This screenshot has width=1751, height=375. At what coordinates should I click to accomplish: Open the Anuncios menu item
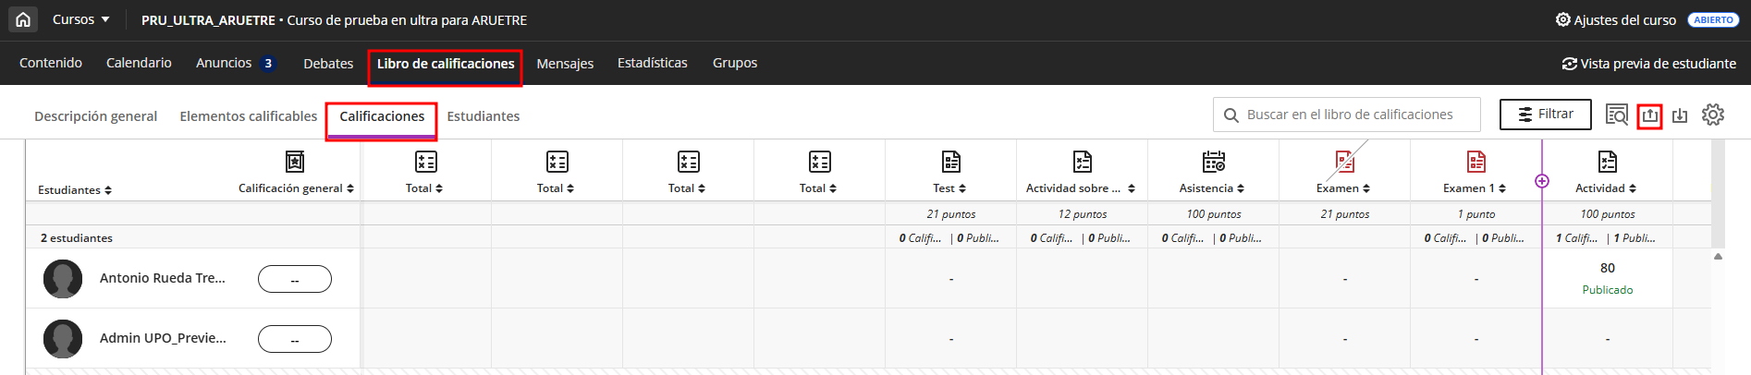[224, 63]
